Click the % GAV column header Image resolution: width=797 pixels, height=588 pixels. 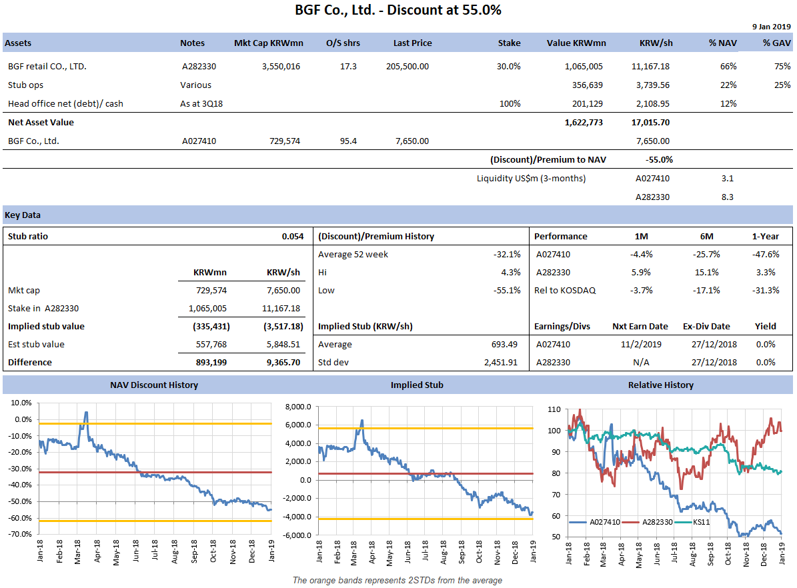(x=776, y=43)
